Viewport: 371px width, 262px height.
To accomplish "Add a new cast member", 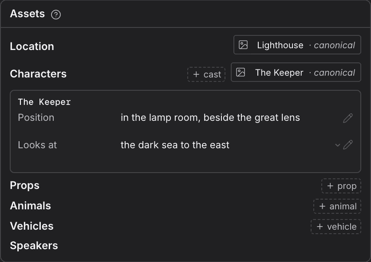I will pos(206,74).
